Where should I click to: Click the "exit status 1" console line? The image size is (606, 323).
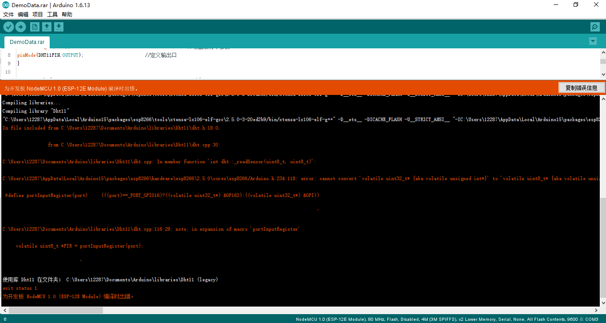coord(20,288)
